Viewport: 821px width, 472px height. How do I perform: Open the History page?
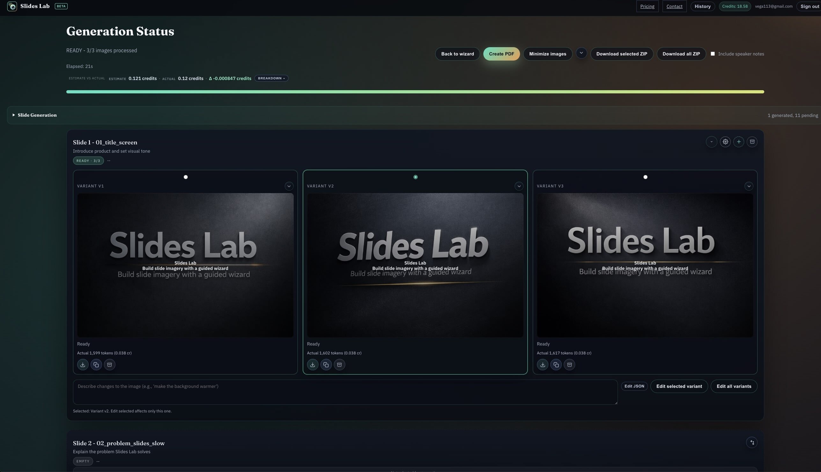pyautogui.click(x=702, y=6)
